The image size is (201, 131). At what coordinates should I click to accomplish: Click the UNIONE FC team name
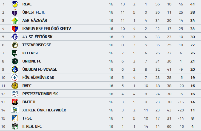31,61
